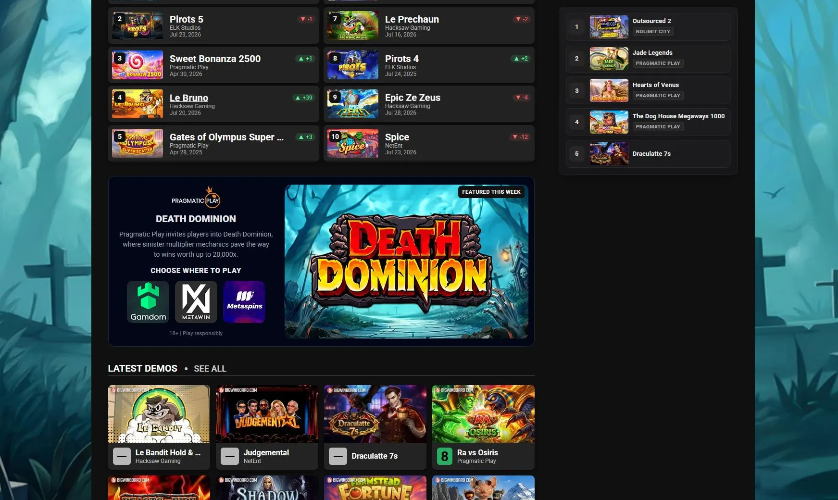Click the Gates of Olympus Super game icon

click(x=138, y=143)
